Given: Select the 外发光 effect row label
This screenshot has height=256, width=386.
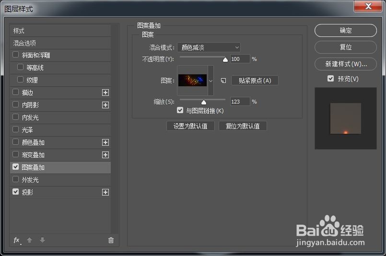Looking at the screenshot, I should coord(30,180).
